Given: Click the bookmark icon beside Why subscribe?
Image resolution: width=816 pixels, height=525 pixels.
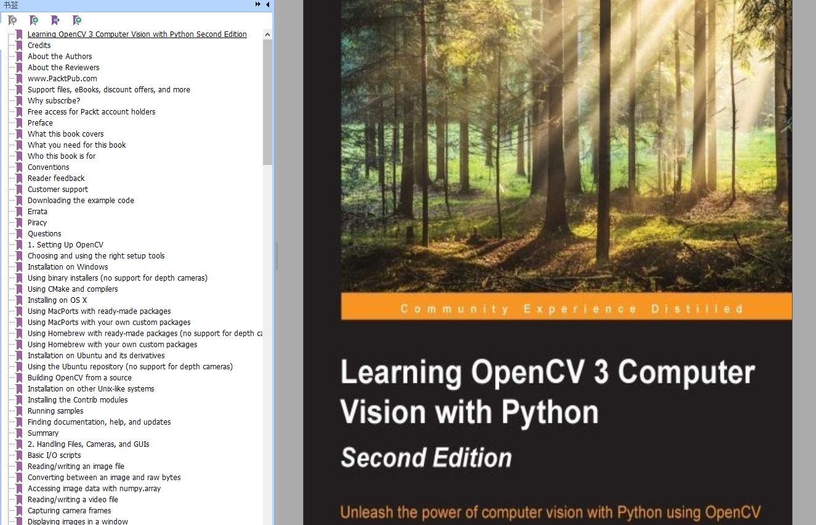Looking at the screenshot, I should [20, 101].
